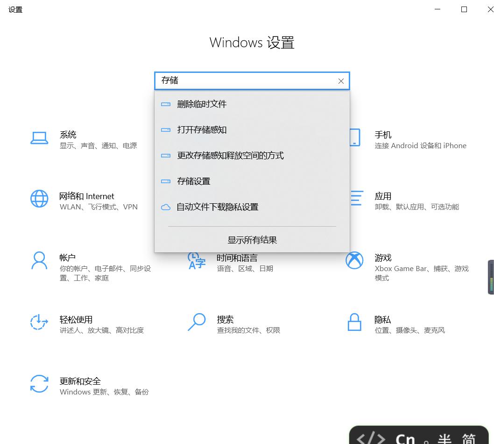Click the 轻松使用 dial icon
This screenshot has height=444, width=494.
(39, 322)
